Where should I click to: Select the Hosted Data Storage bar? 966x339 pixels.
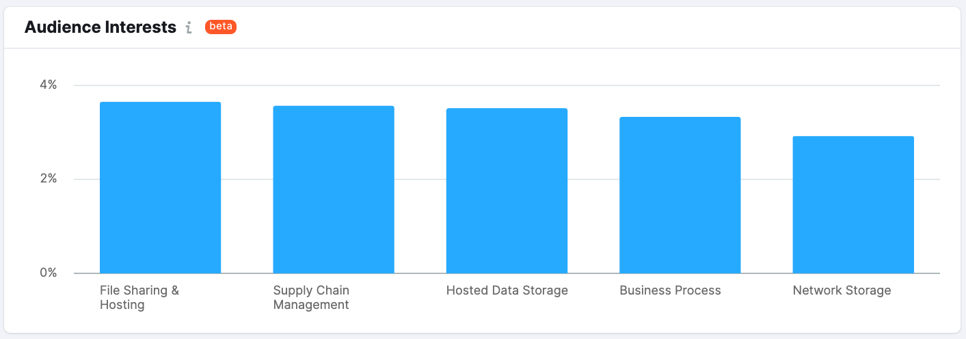(507, 191)
